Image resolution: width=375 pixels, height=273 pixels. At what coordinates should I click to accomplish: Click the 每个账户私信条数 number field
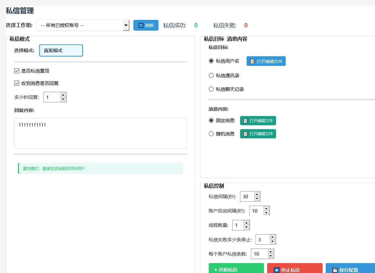click(x=259, y=254)
